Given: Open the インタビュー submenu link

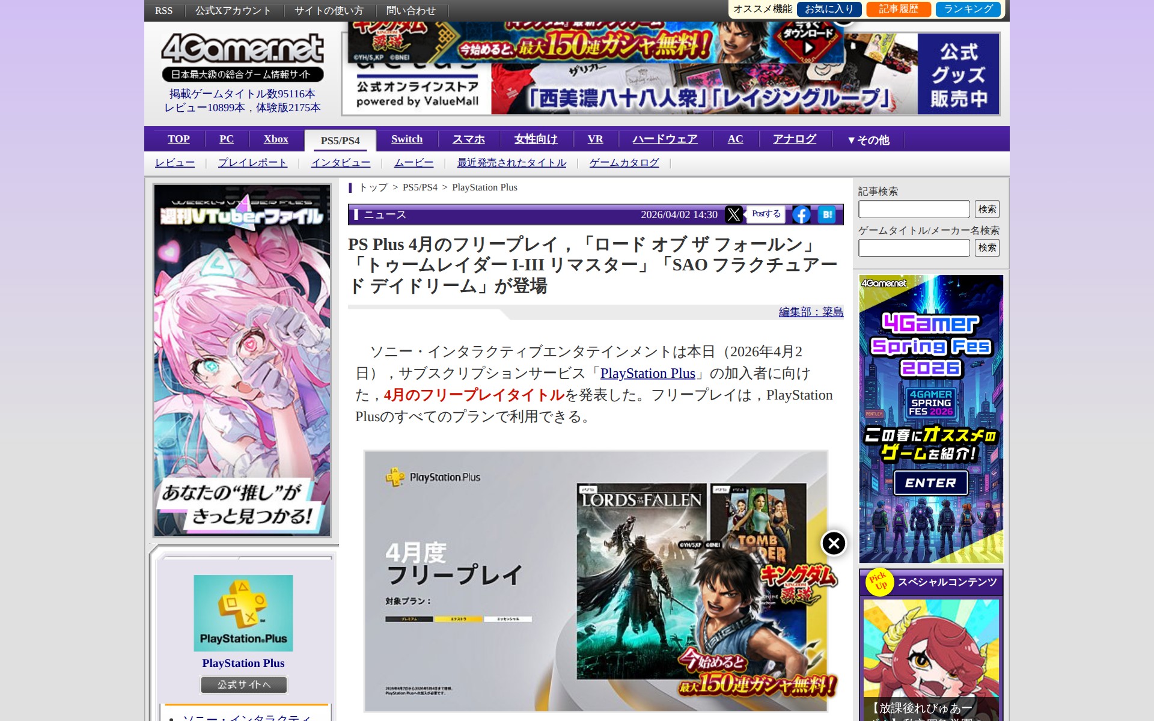Looking at the screenshot, I should (341, 163).
